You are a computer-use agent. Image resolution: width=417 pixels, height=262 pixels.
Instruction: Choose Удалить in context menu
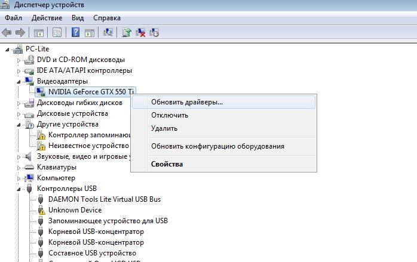coord(223,128)
